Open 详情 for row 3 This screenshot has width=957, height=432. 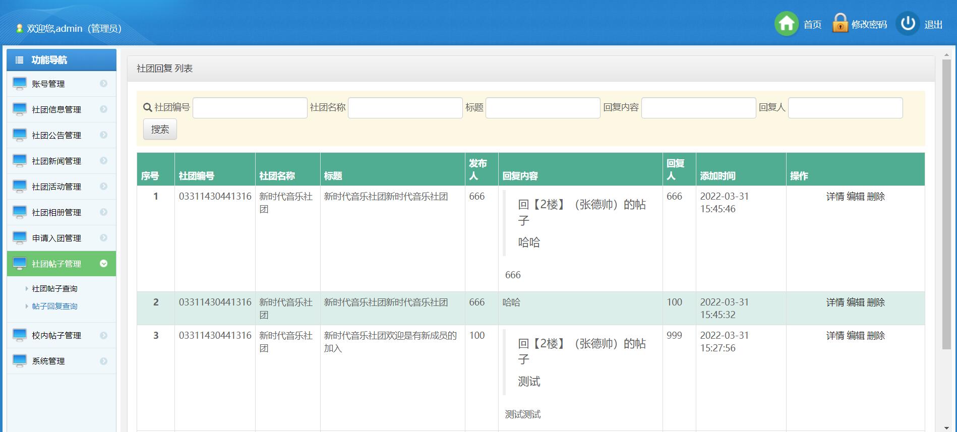point(835,336)
